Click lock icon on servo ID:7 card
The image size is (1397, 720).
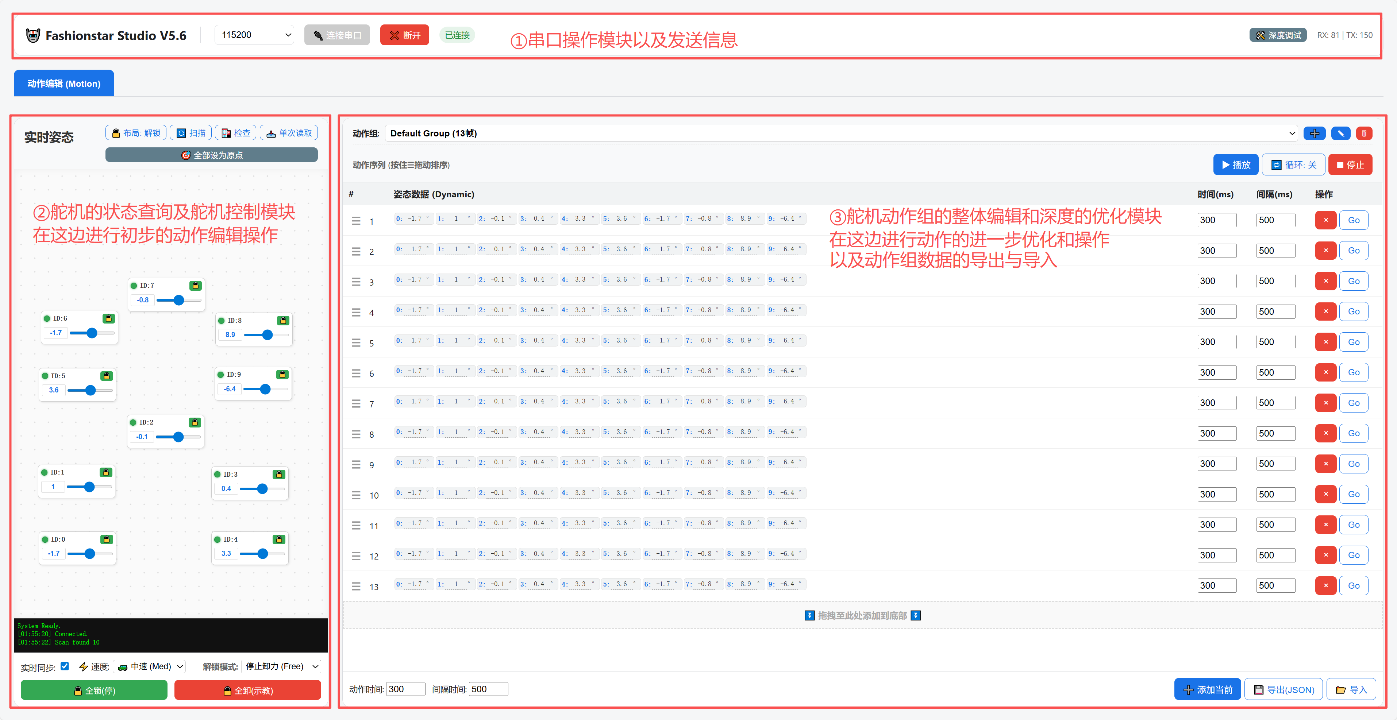(195, 285)
